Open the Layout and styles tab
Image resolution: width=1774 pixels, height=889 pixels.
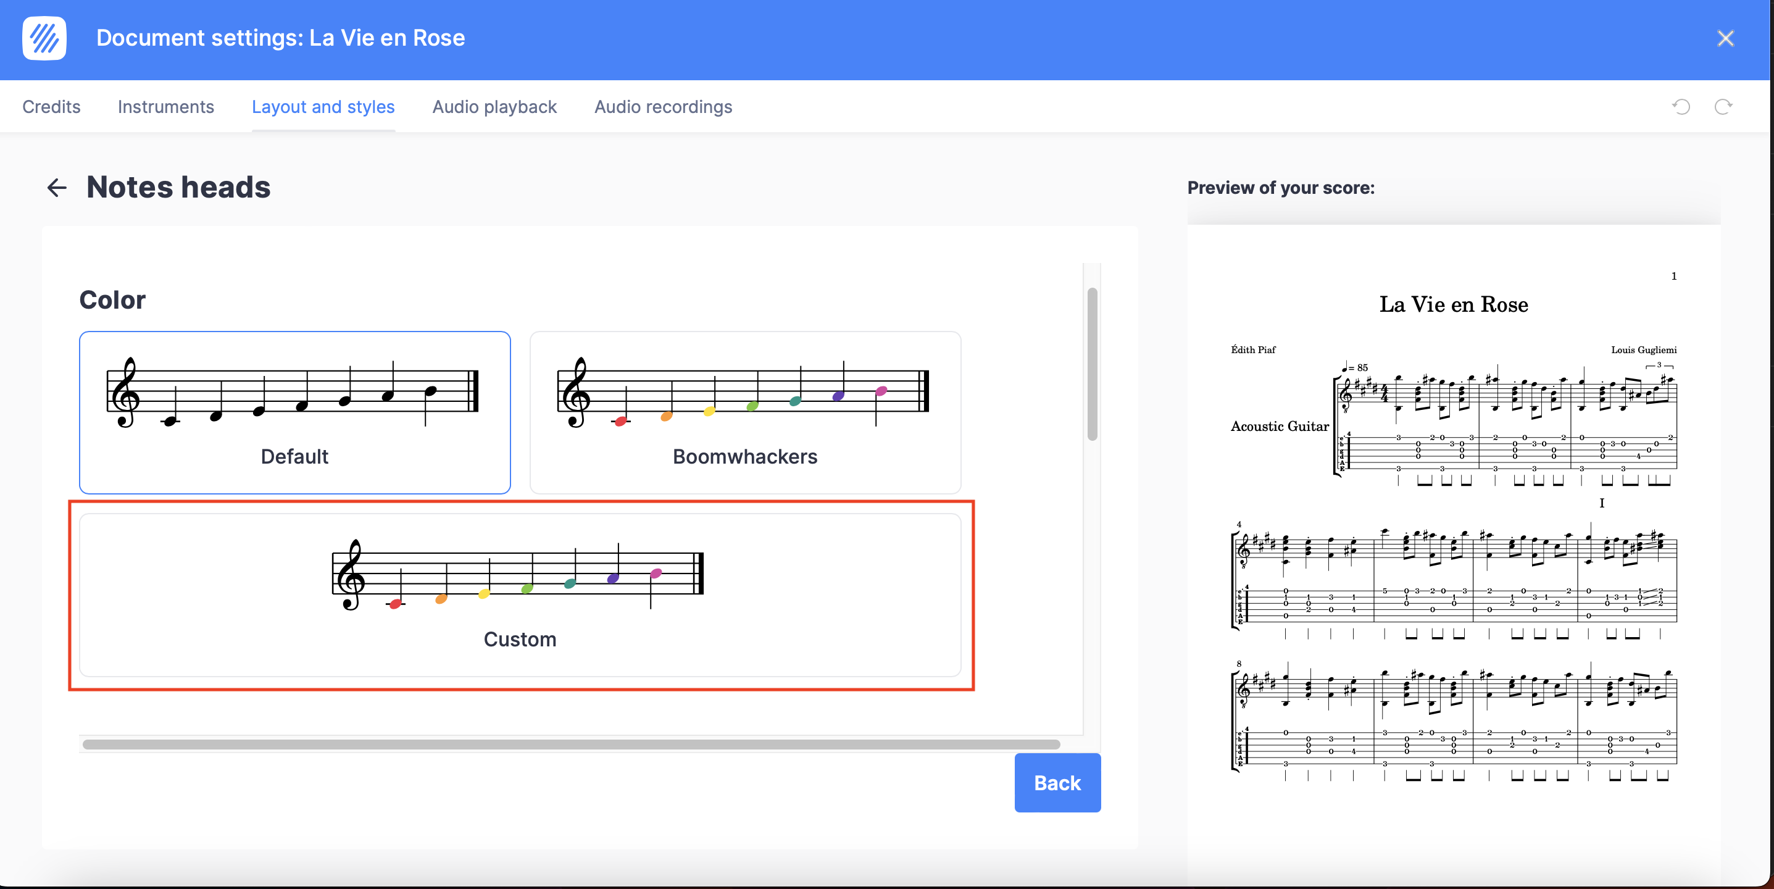tap(323, 107)
